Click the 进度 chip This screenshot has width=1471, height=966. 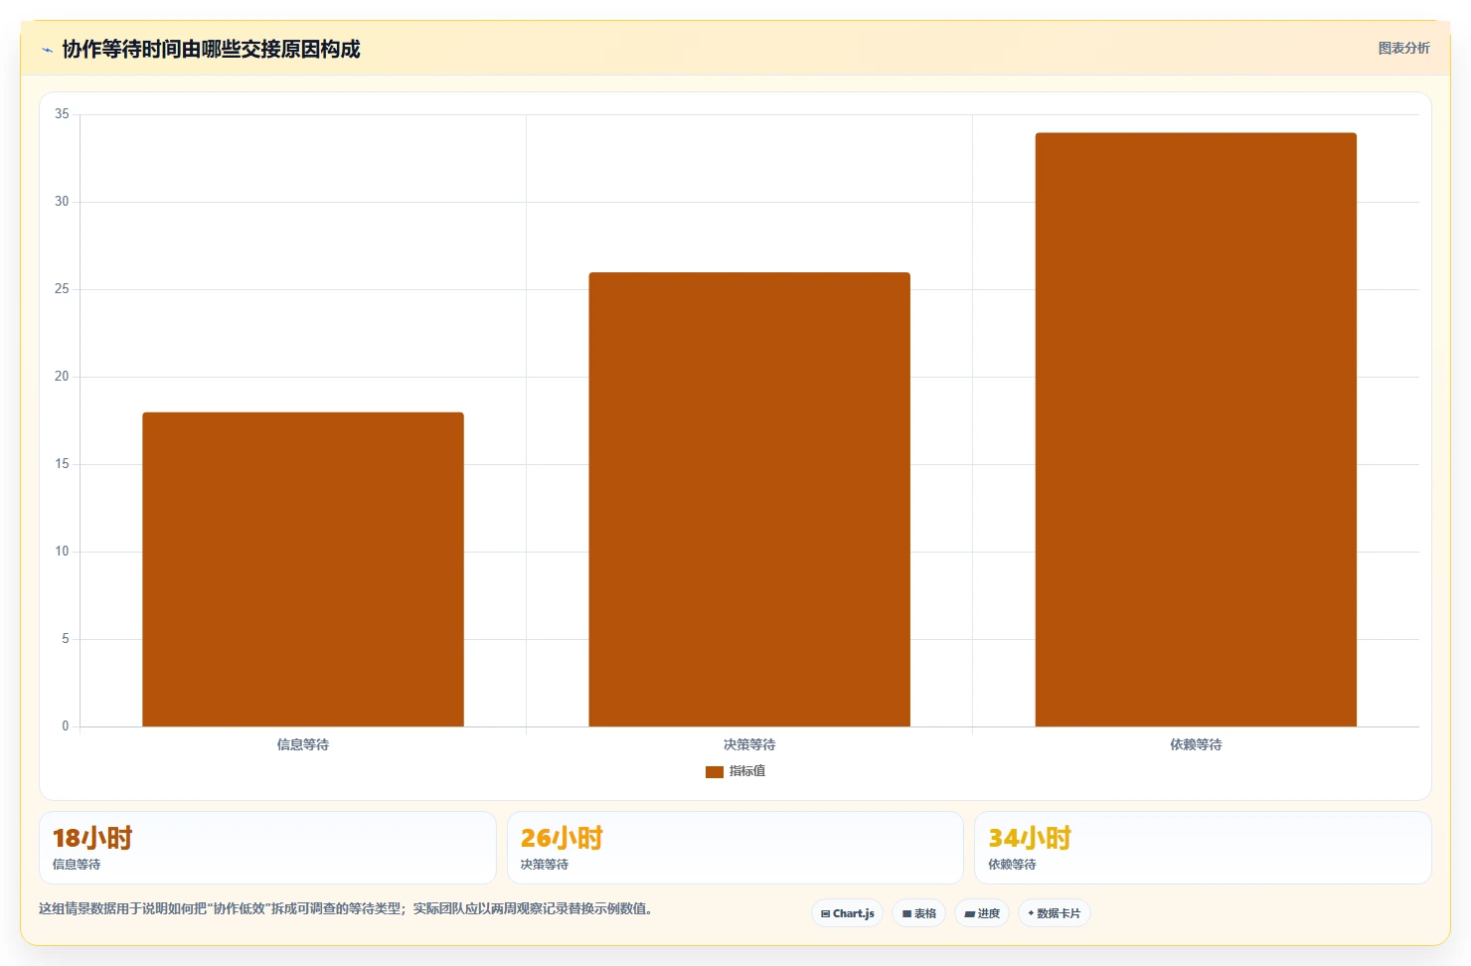point(983,913)
